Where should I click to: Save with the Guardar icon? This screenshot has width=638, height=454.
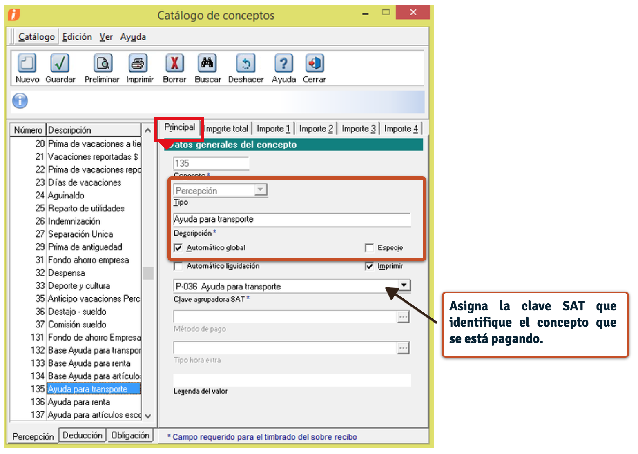click(x=60, y=64)
